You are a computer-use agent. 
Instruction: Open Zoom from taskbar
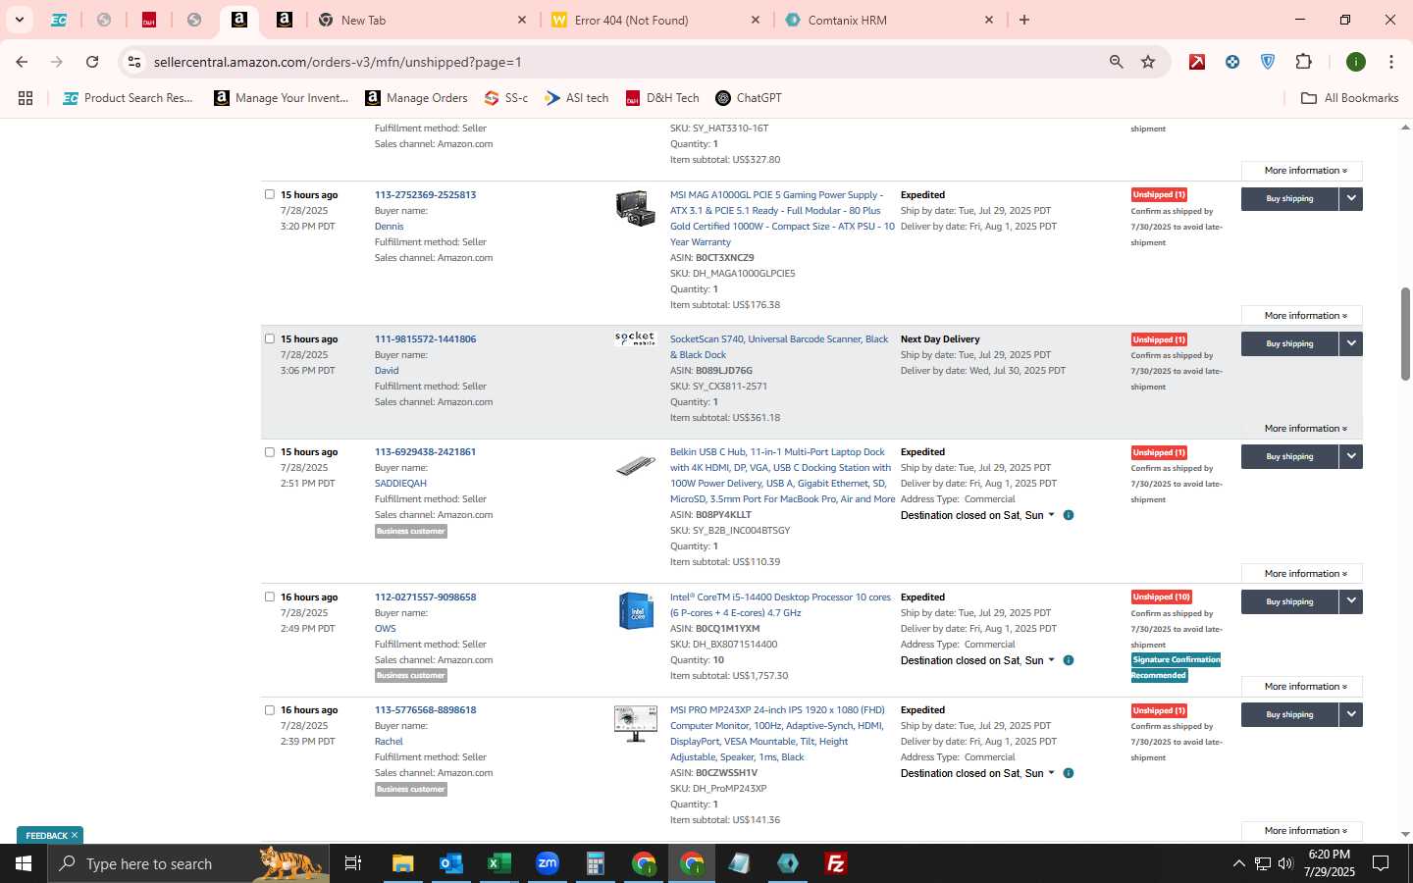click(x=547, y=863)
